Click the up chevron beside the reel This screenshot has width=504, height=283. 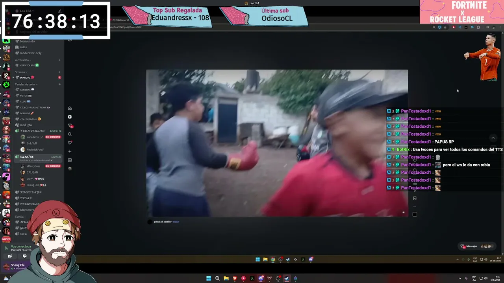[493, 138]
